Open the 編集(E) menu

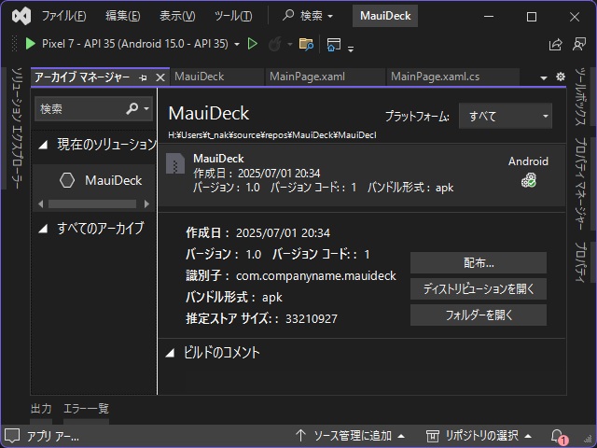[x=122, y=16]
